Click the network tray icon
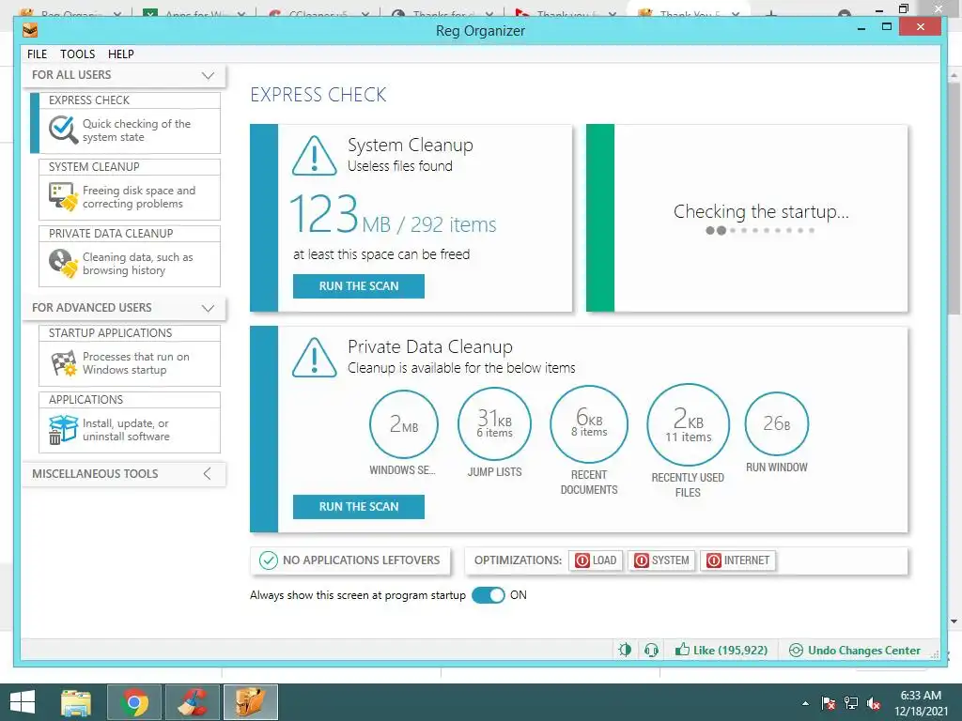 tap(851, 703)
